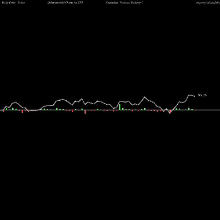Click the tallest green force index bar
Image resolution: width=220 pixels, height=220 pixels.
pyautogui.click(x=120, y=107)
